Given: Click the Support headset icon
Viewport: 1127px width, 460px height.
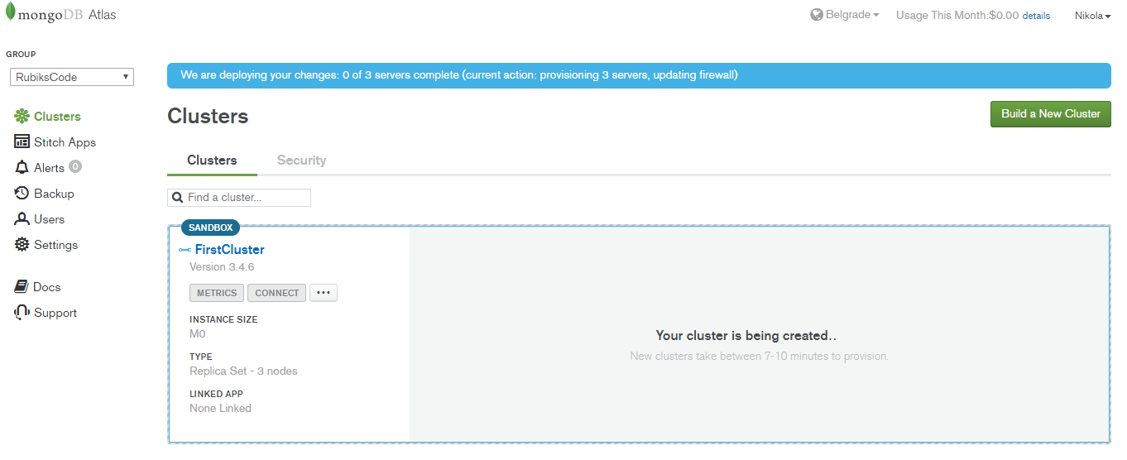Looking at the screenshot, I should point(22,313).
